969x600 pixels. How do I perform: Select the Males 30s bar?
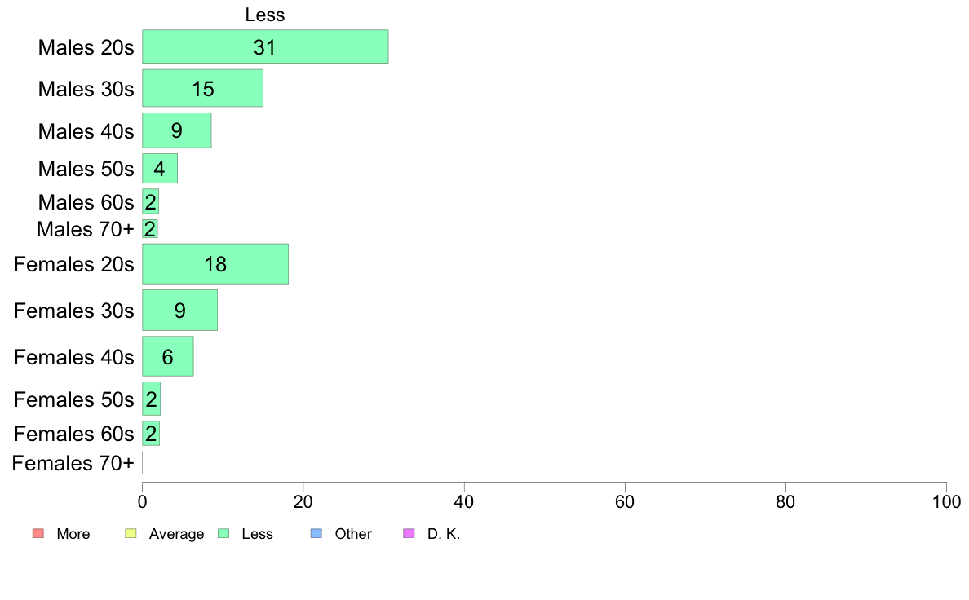click(x=203, y=88)
